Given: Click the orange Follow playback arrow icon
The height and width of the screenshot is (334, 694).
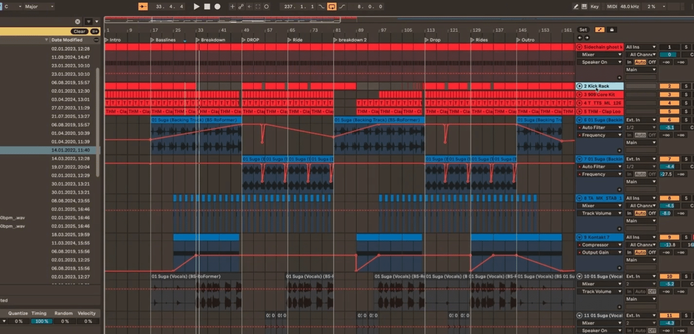Looking at the screenshot, I should [144, 6].
